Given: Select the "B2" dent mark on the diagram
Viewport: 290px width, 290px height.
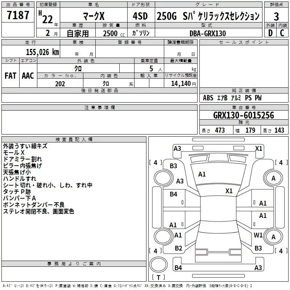Looking at the screenshot, I should [178, 248].
